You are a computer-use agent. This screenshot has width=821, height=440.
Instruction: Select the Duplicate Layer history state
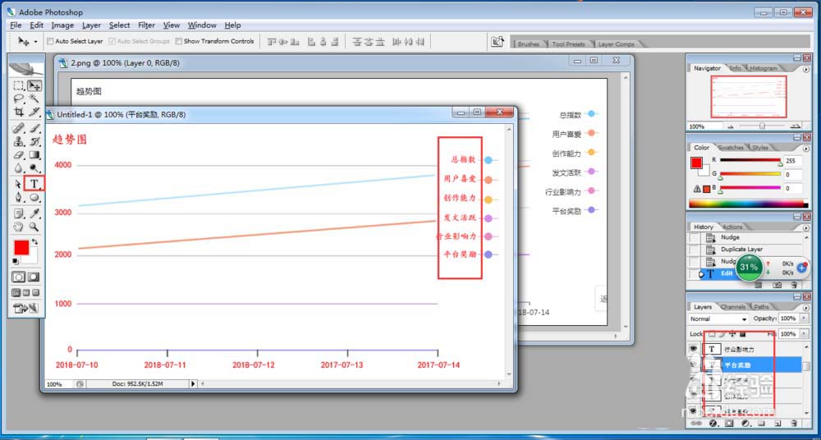pyautogui.click(x=741, y=249)
